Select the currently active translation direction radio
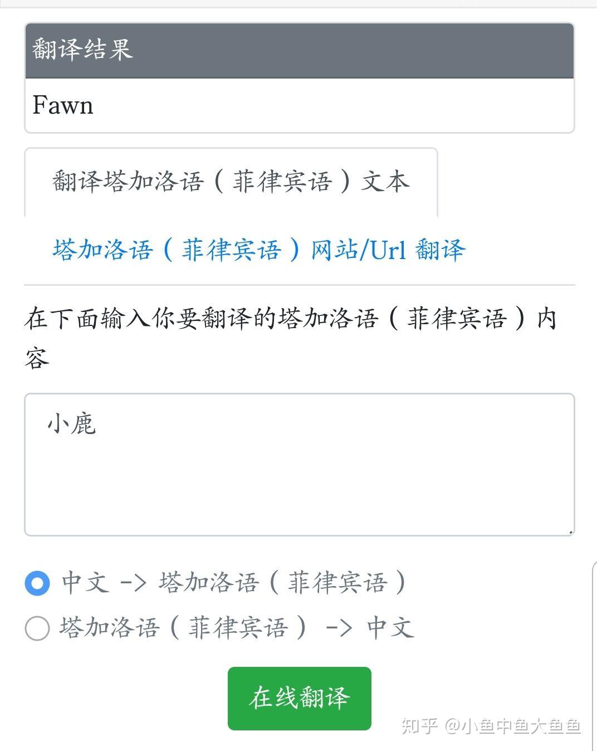597x751 pixels. [37, 583]
